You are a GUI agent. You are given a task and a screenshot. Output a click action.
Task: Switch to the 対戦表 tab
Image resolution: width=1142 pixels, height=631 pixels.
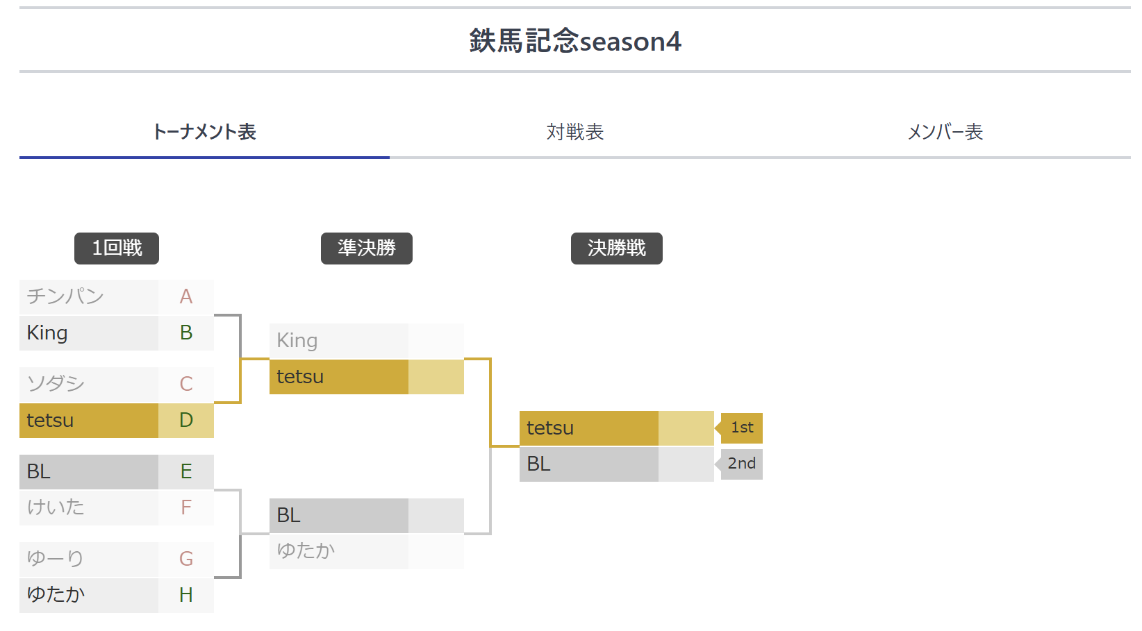pyautogui.click(x=574, y=132)
